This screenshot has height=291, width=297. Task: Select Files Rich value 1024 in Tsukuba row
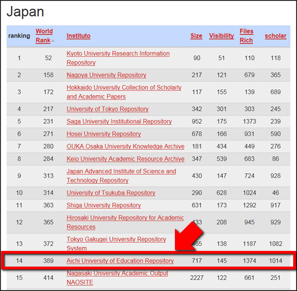pos(249,193)
